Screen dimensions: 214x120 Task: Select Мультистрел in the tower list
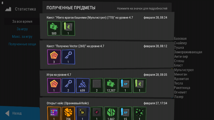(x=184, y=70)
